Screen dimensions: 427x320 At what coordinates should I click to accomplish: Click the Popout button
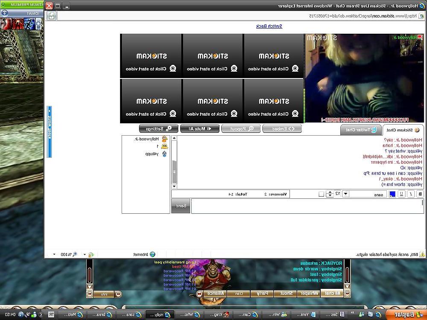click(241, 129)
